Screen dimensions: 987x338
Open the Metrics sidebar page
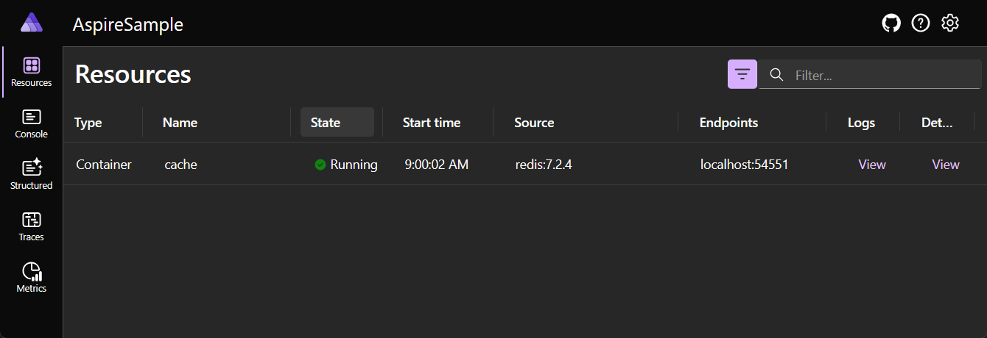[x=32, y=278]
